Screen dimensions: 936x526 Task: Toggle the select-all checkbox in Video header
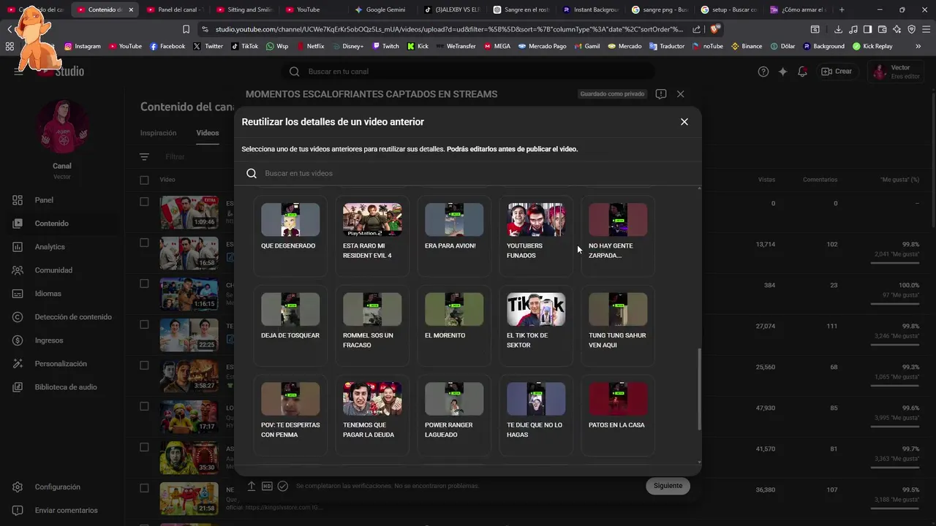coord(144,180)
